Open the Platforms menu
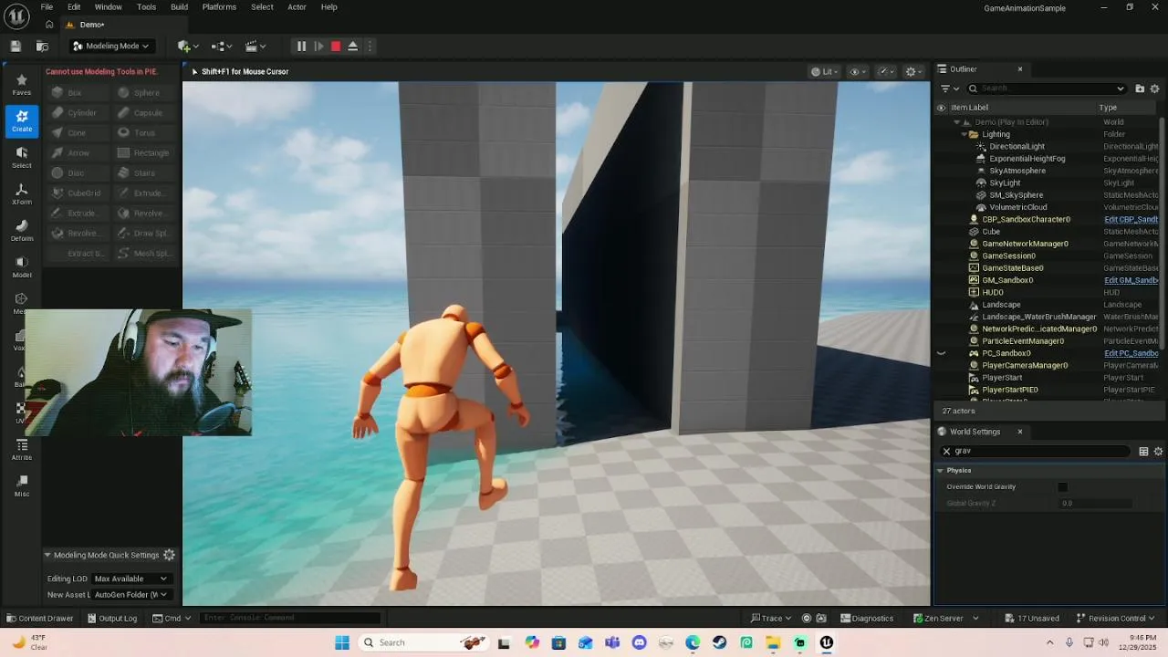 click(x=219, y=7)
